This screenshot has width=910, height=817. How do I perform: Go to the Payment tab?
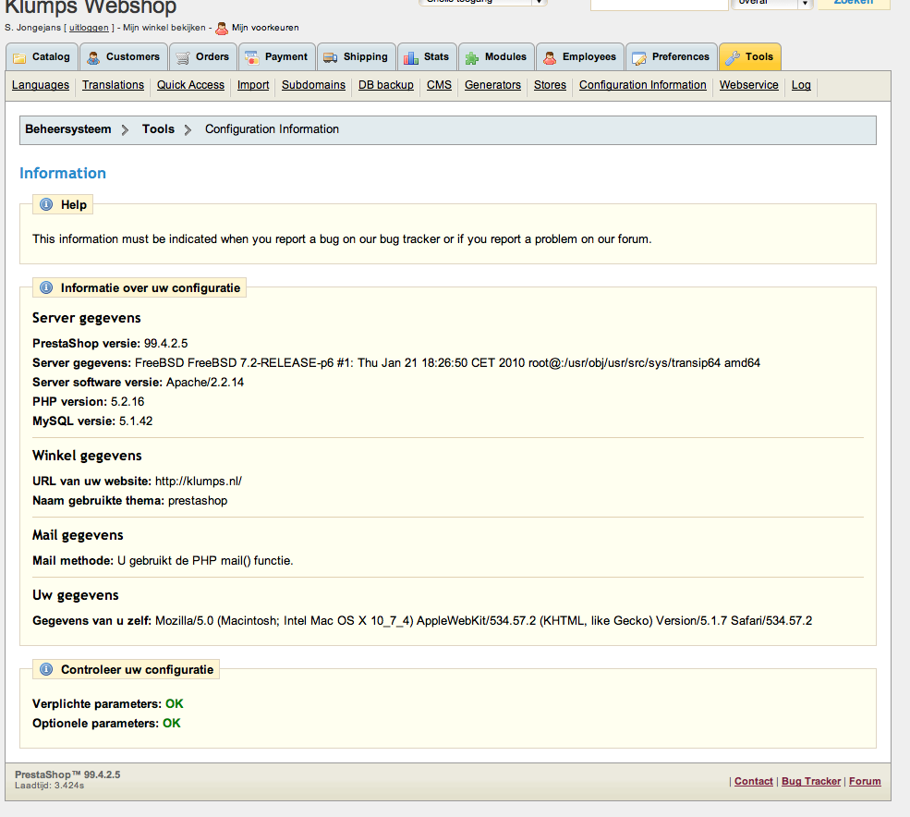(x=277, y=57)
